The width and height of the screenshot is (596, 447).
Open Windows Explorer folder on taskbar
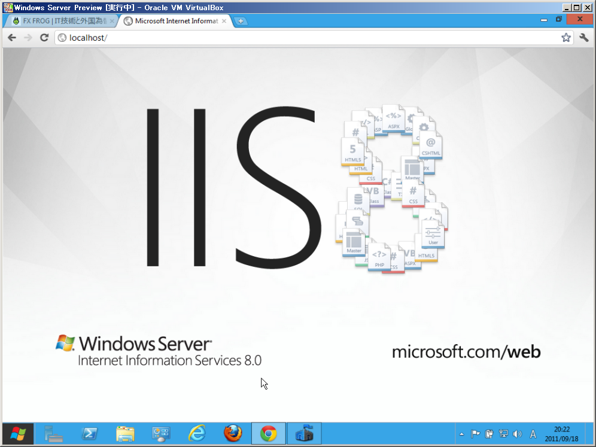pos(125,433)
